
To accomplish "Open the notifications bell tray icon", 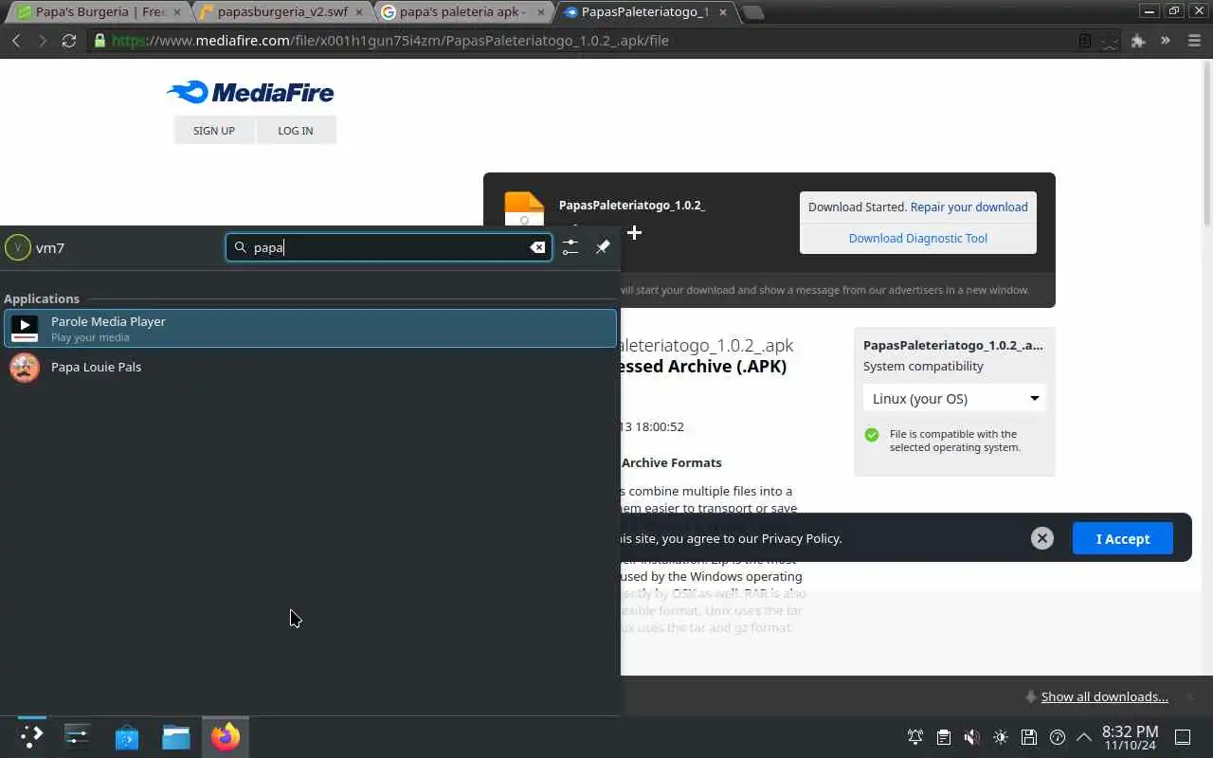I will click(915, 737).
